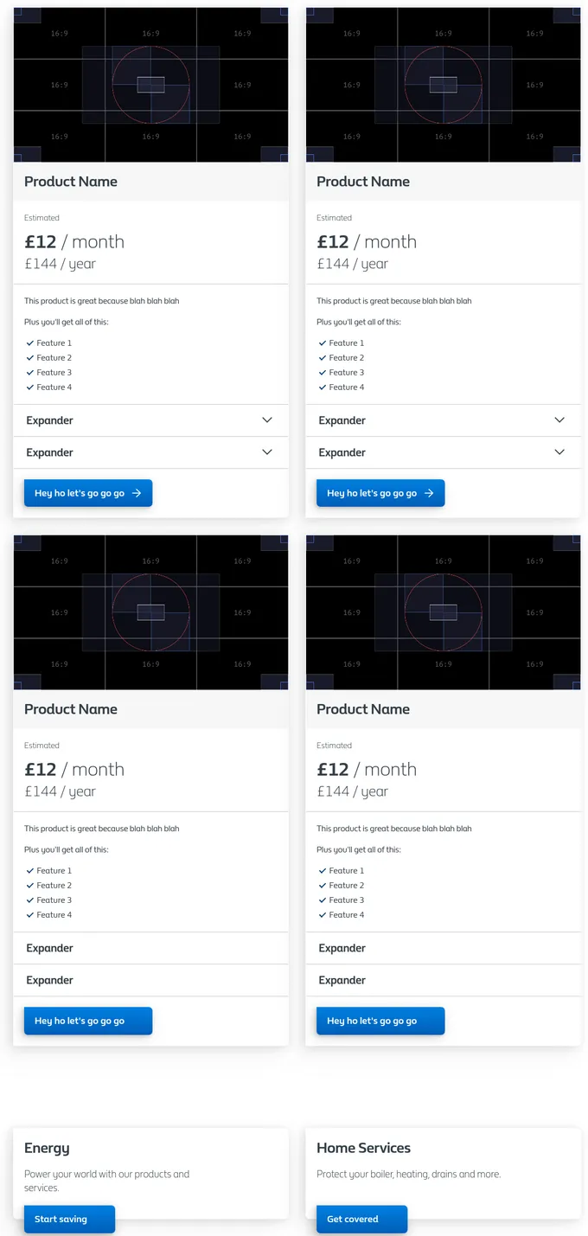The width and height of the screenshot is (588, 1236).
Task: Open the top-right product card image
Action: coord(443,85)
